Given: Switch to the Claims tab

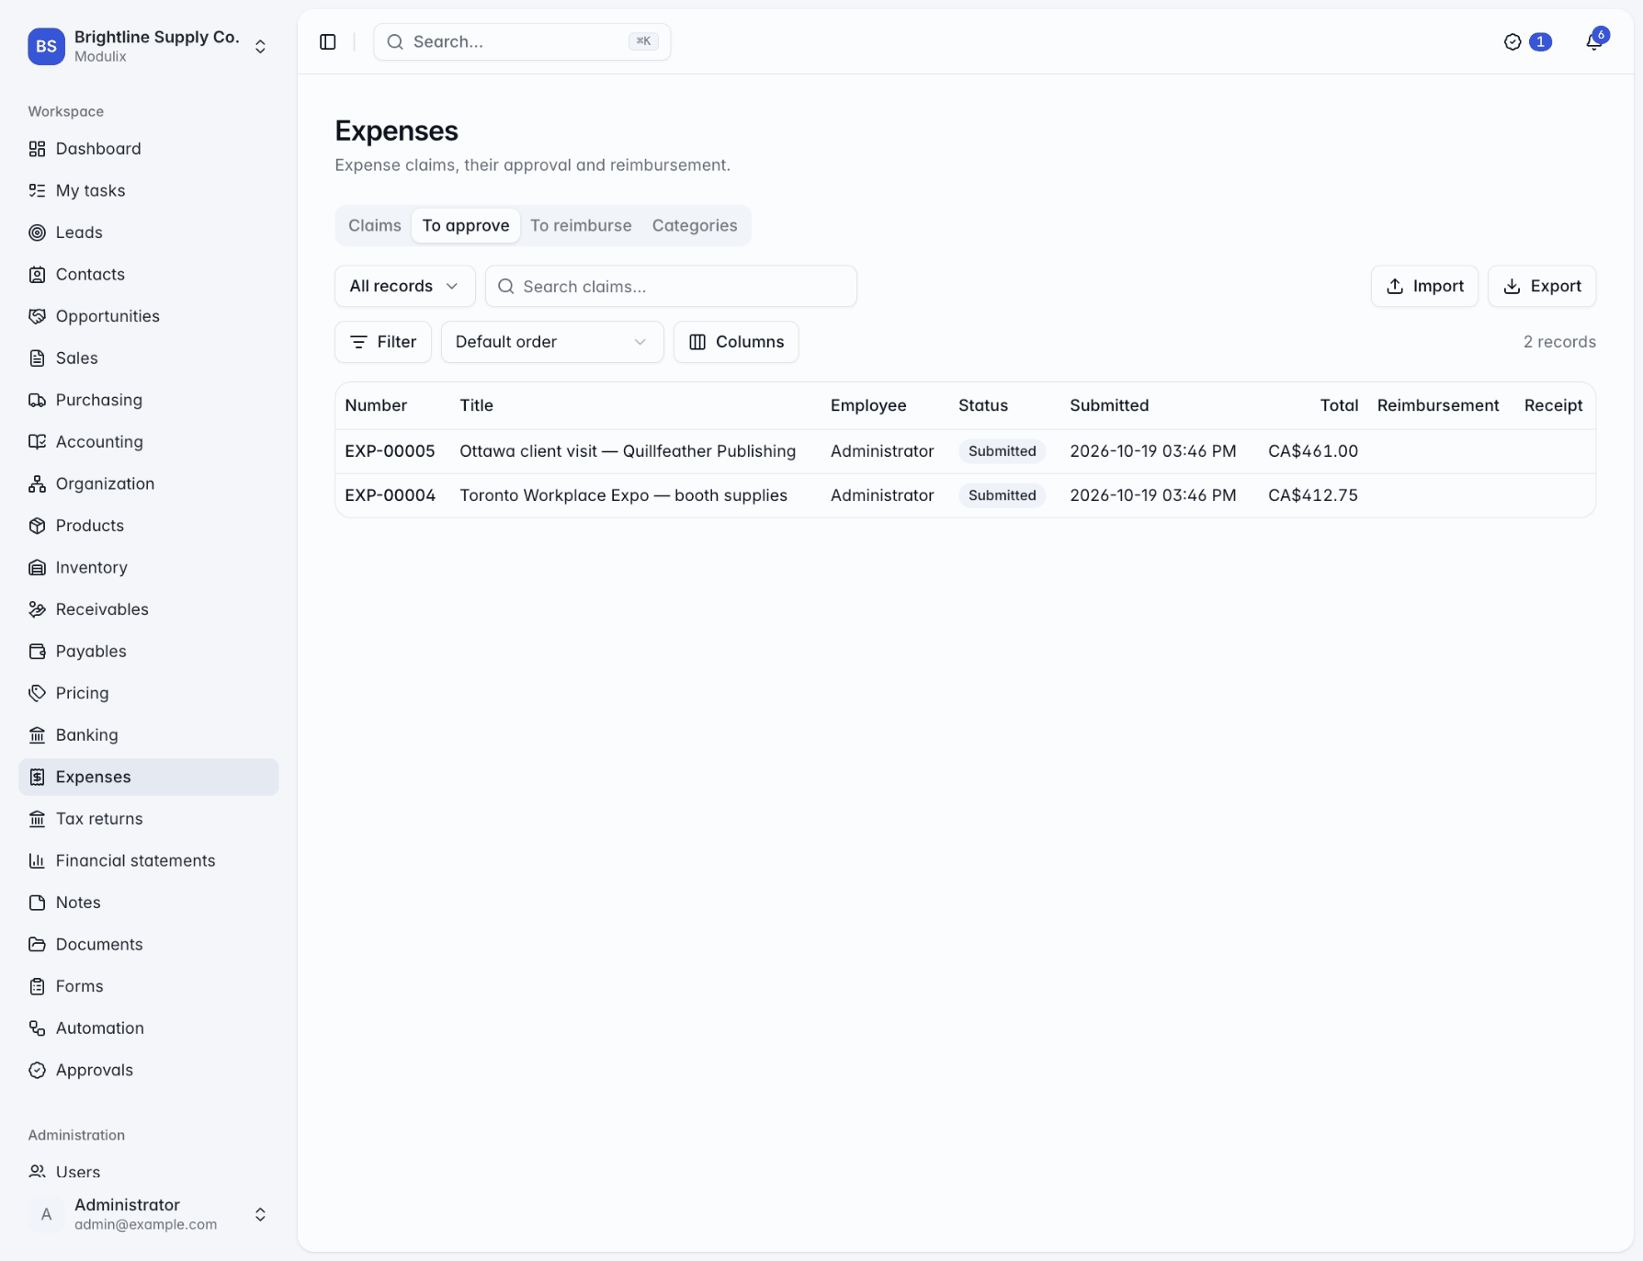Looking at the screenshot, I should click(375, 225).
